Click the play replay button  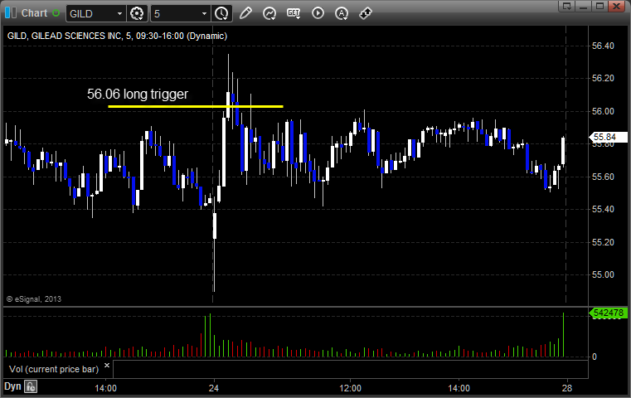click(x=318, y=13)
